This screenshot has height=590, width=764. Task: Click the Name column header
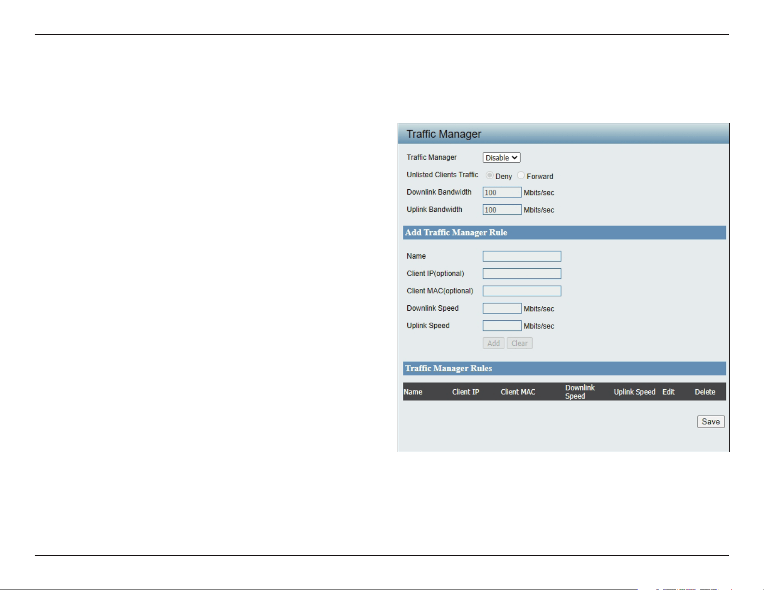(413, 392)
